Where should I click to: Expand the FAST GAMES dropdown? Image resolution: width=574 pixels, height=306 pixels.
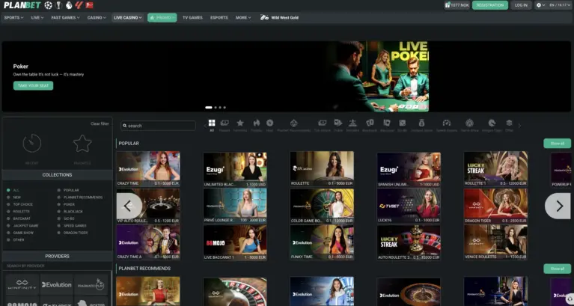click(66, 17)
